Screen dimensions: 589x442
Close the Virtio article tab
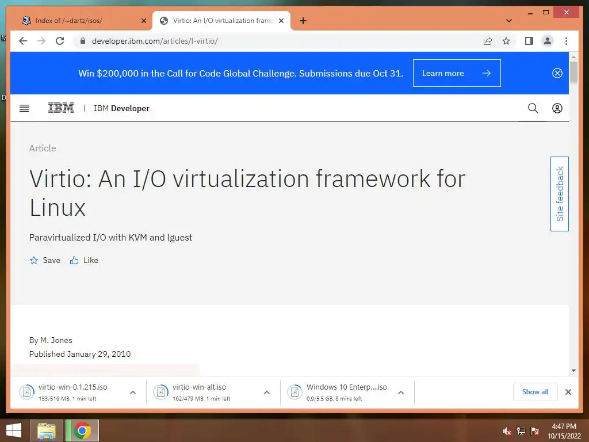pyautogui.click(x=281, y=21)
